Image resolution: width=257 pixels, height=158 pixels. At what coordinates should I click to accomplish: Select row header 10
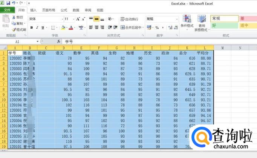(4, 100)
